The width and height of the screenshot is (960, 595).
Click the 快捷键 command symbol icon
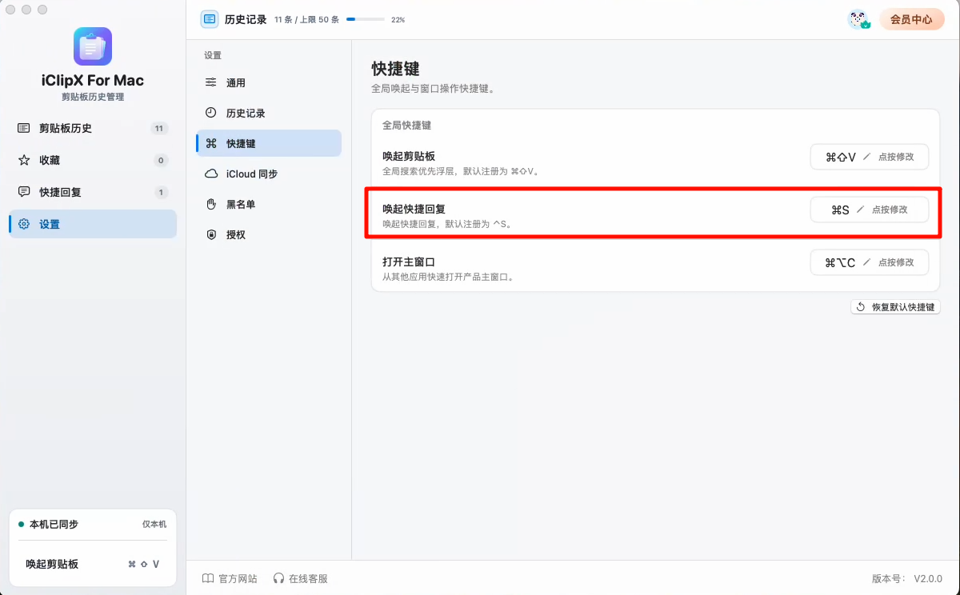coord(211,143)
